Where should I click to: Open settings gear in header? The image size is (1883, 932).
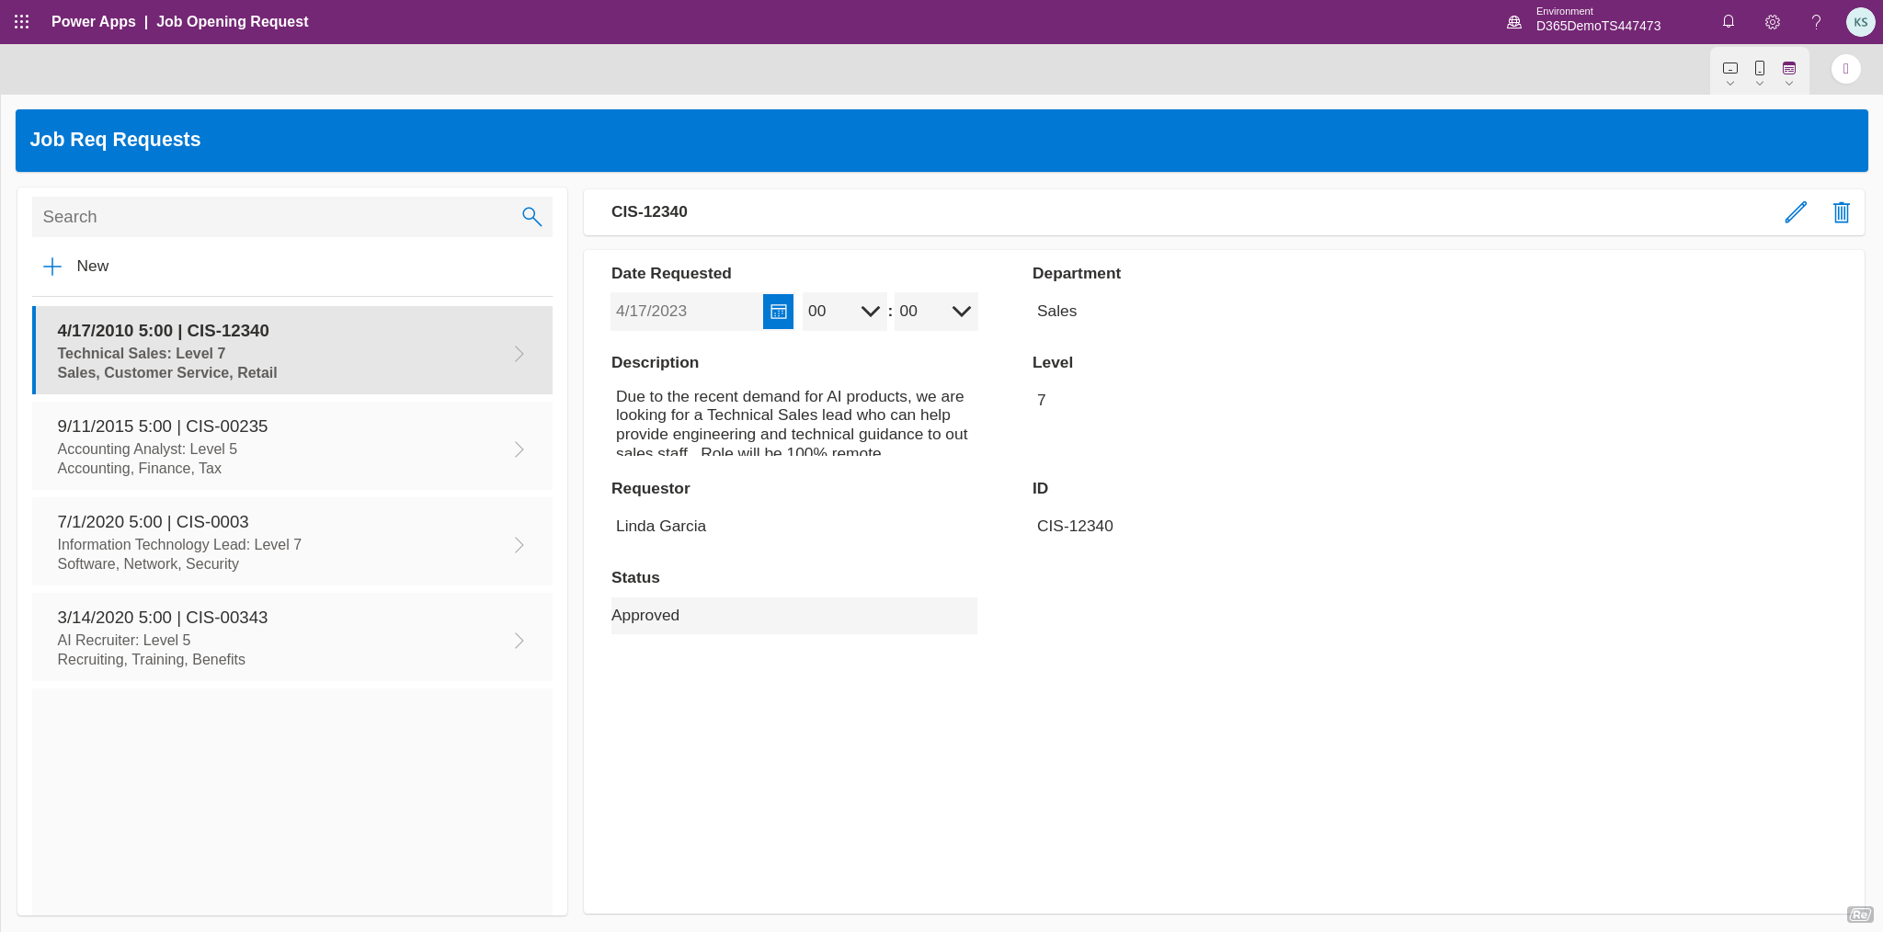coord(1773,21)
